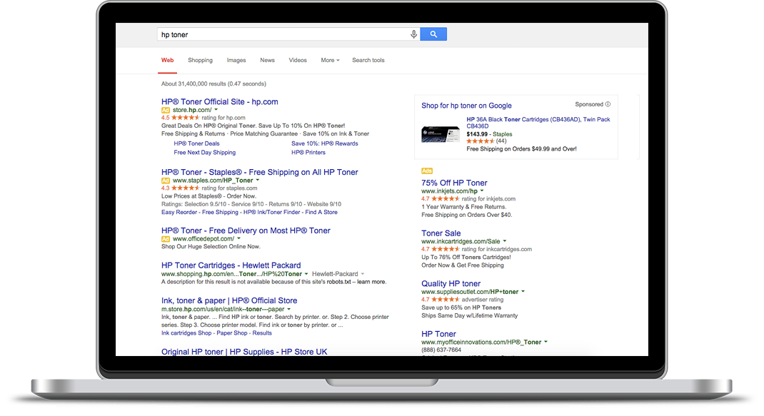Viewport: 764px width, 416px height.
Task: Expand the More search options dropdown
Action: [330, 61]
